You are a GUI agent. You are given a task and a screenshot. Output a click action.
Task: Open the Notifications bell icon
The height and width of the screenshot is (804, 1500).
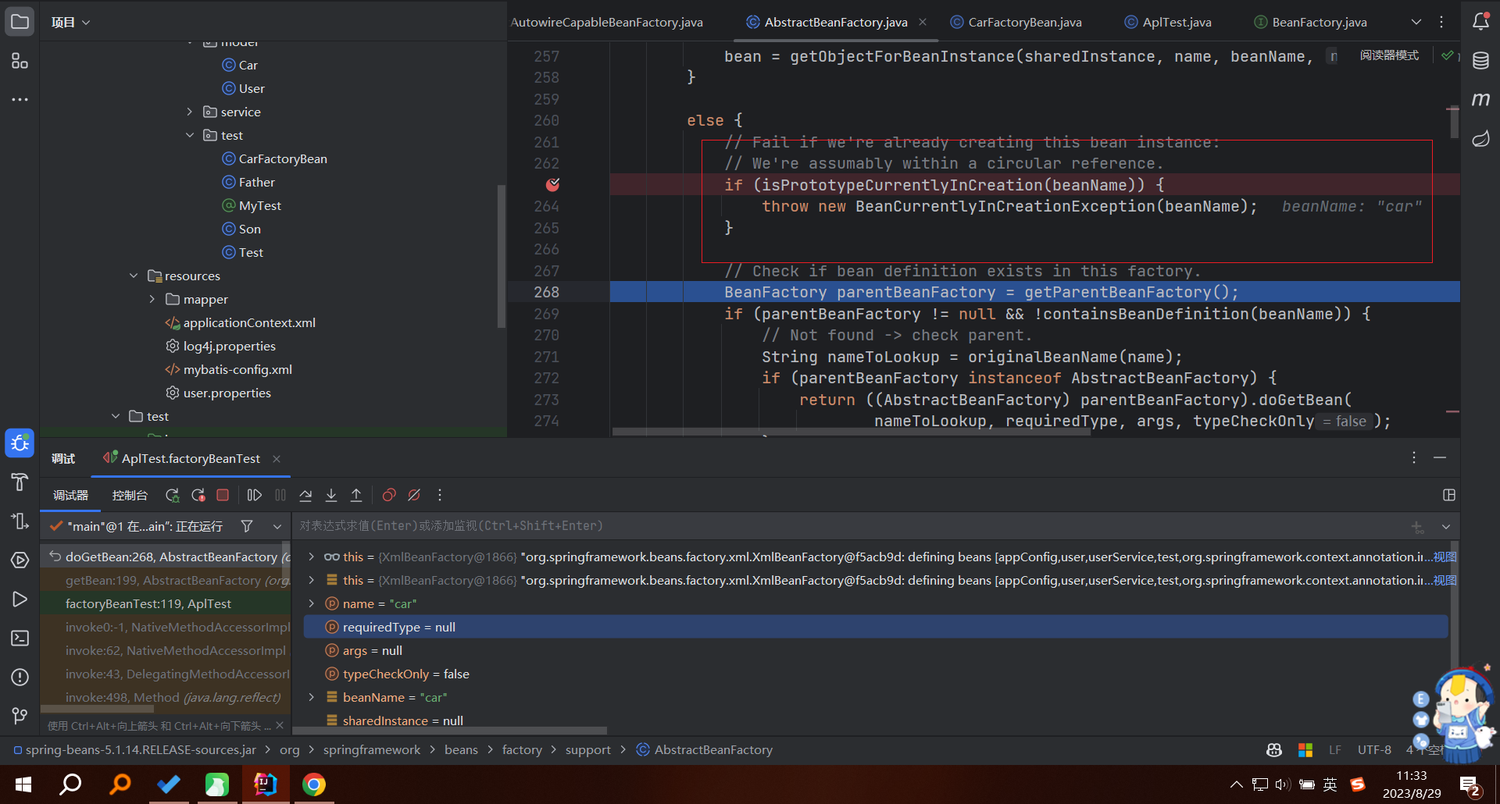tap(1480, 22)
